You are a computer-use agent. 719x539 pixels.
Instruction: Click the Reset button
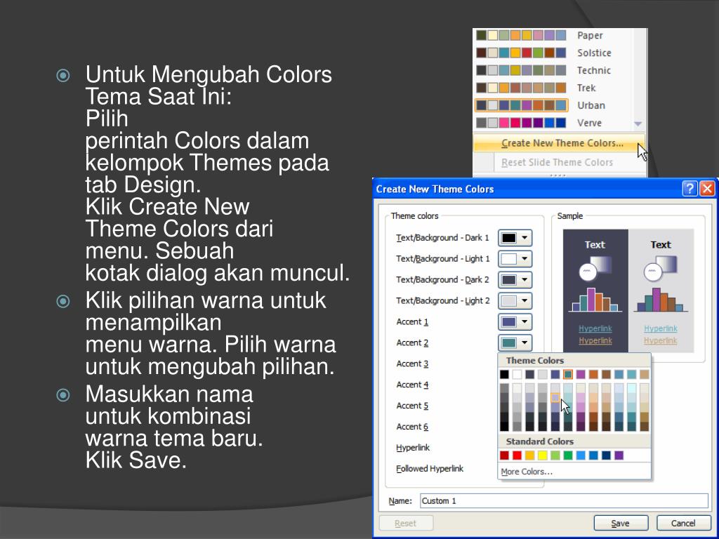click(x=406, y=523)
